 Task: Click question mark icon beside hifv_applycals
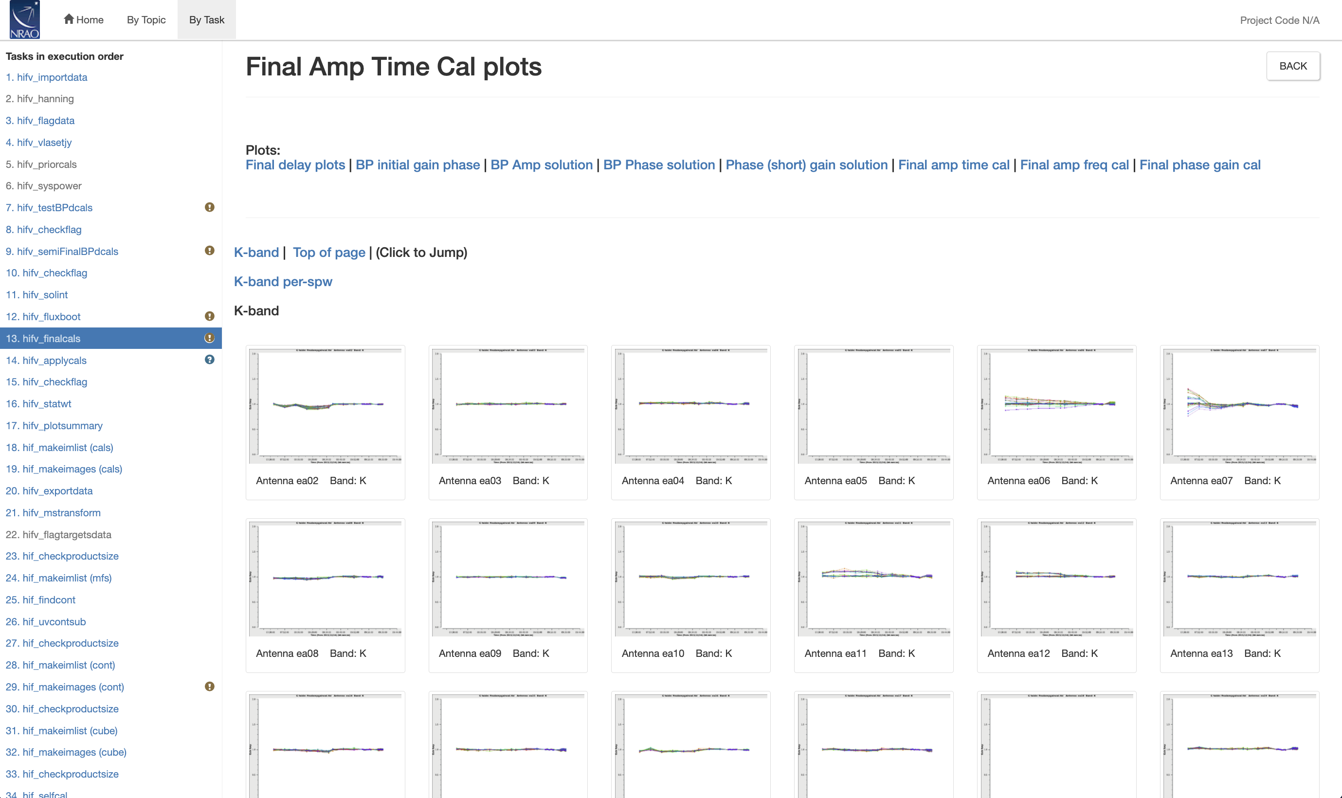(x=210, y=360)
